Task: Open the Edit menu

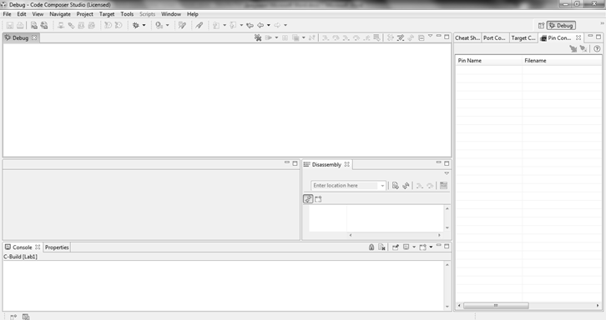Action: coord(22,14)
